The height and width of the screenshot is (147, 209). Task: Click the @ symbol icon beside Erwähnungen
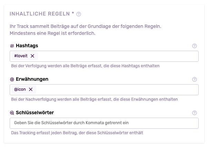(x=12, y=79)
